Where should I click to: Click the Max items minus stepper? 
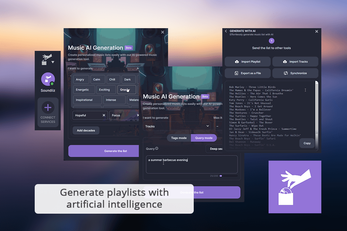(217, 126)
